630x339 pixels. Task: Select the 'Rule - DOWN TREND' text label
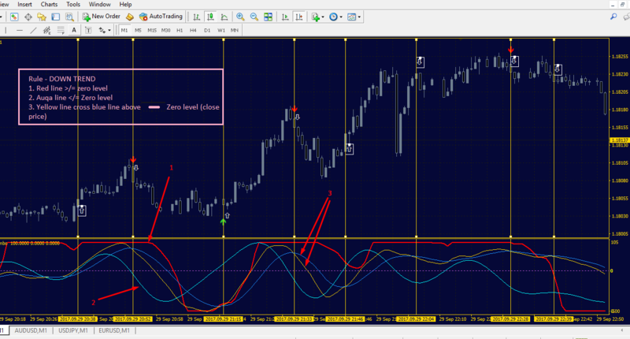[x=62, y=79]
